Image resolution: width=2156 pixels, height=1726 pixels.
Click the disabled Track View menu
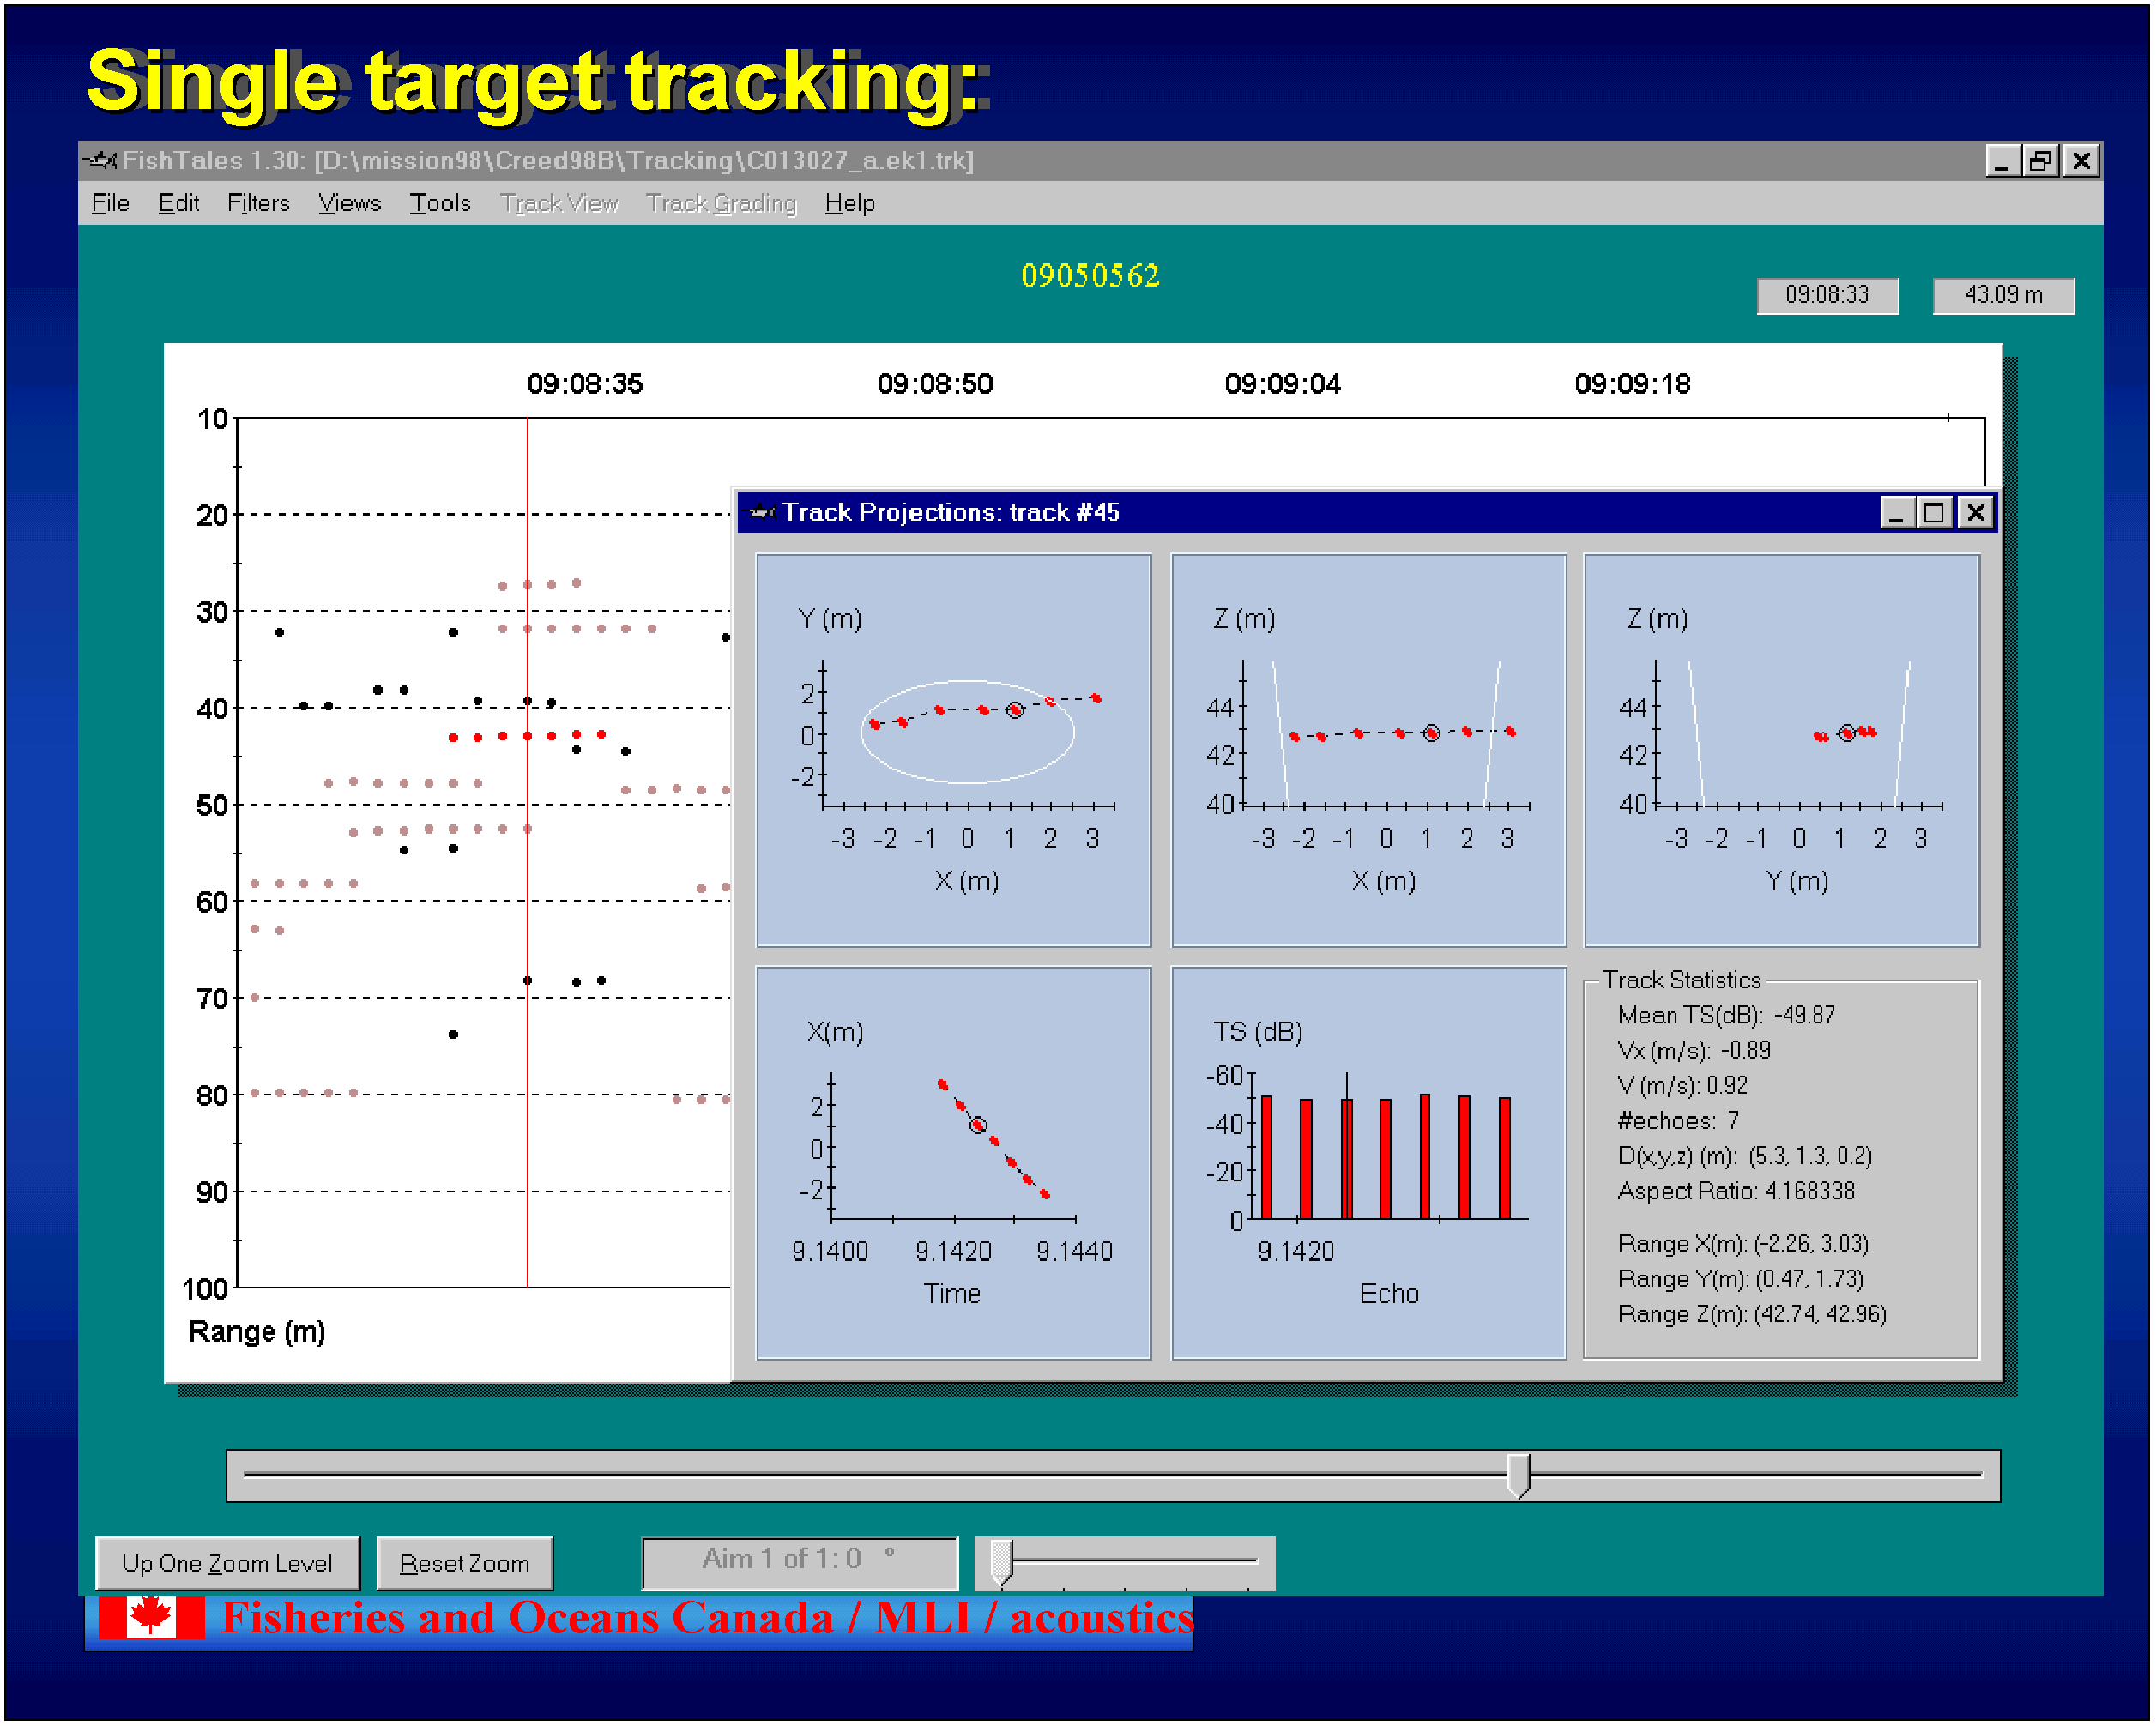(559, 203)
